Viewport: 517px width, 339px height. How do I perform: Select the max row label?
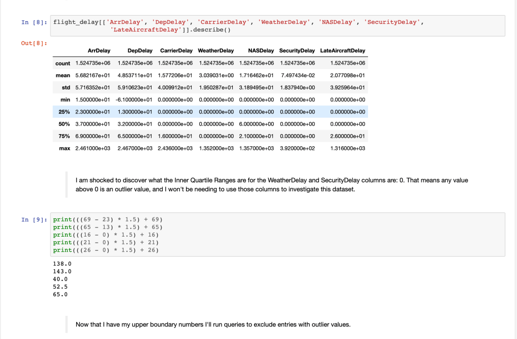[x=64, y=148]
